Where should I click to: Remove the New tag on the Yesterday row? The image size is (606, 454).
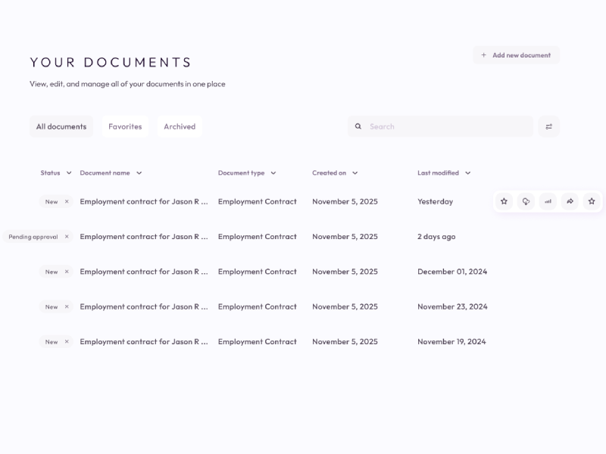pyautogui.click(x=67, y=201)
